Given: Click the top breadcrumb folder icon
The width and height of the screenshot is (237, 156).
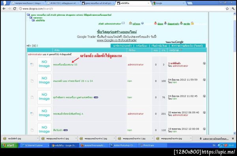Looking at the screenshot, I should tap(28, 15).
